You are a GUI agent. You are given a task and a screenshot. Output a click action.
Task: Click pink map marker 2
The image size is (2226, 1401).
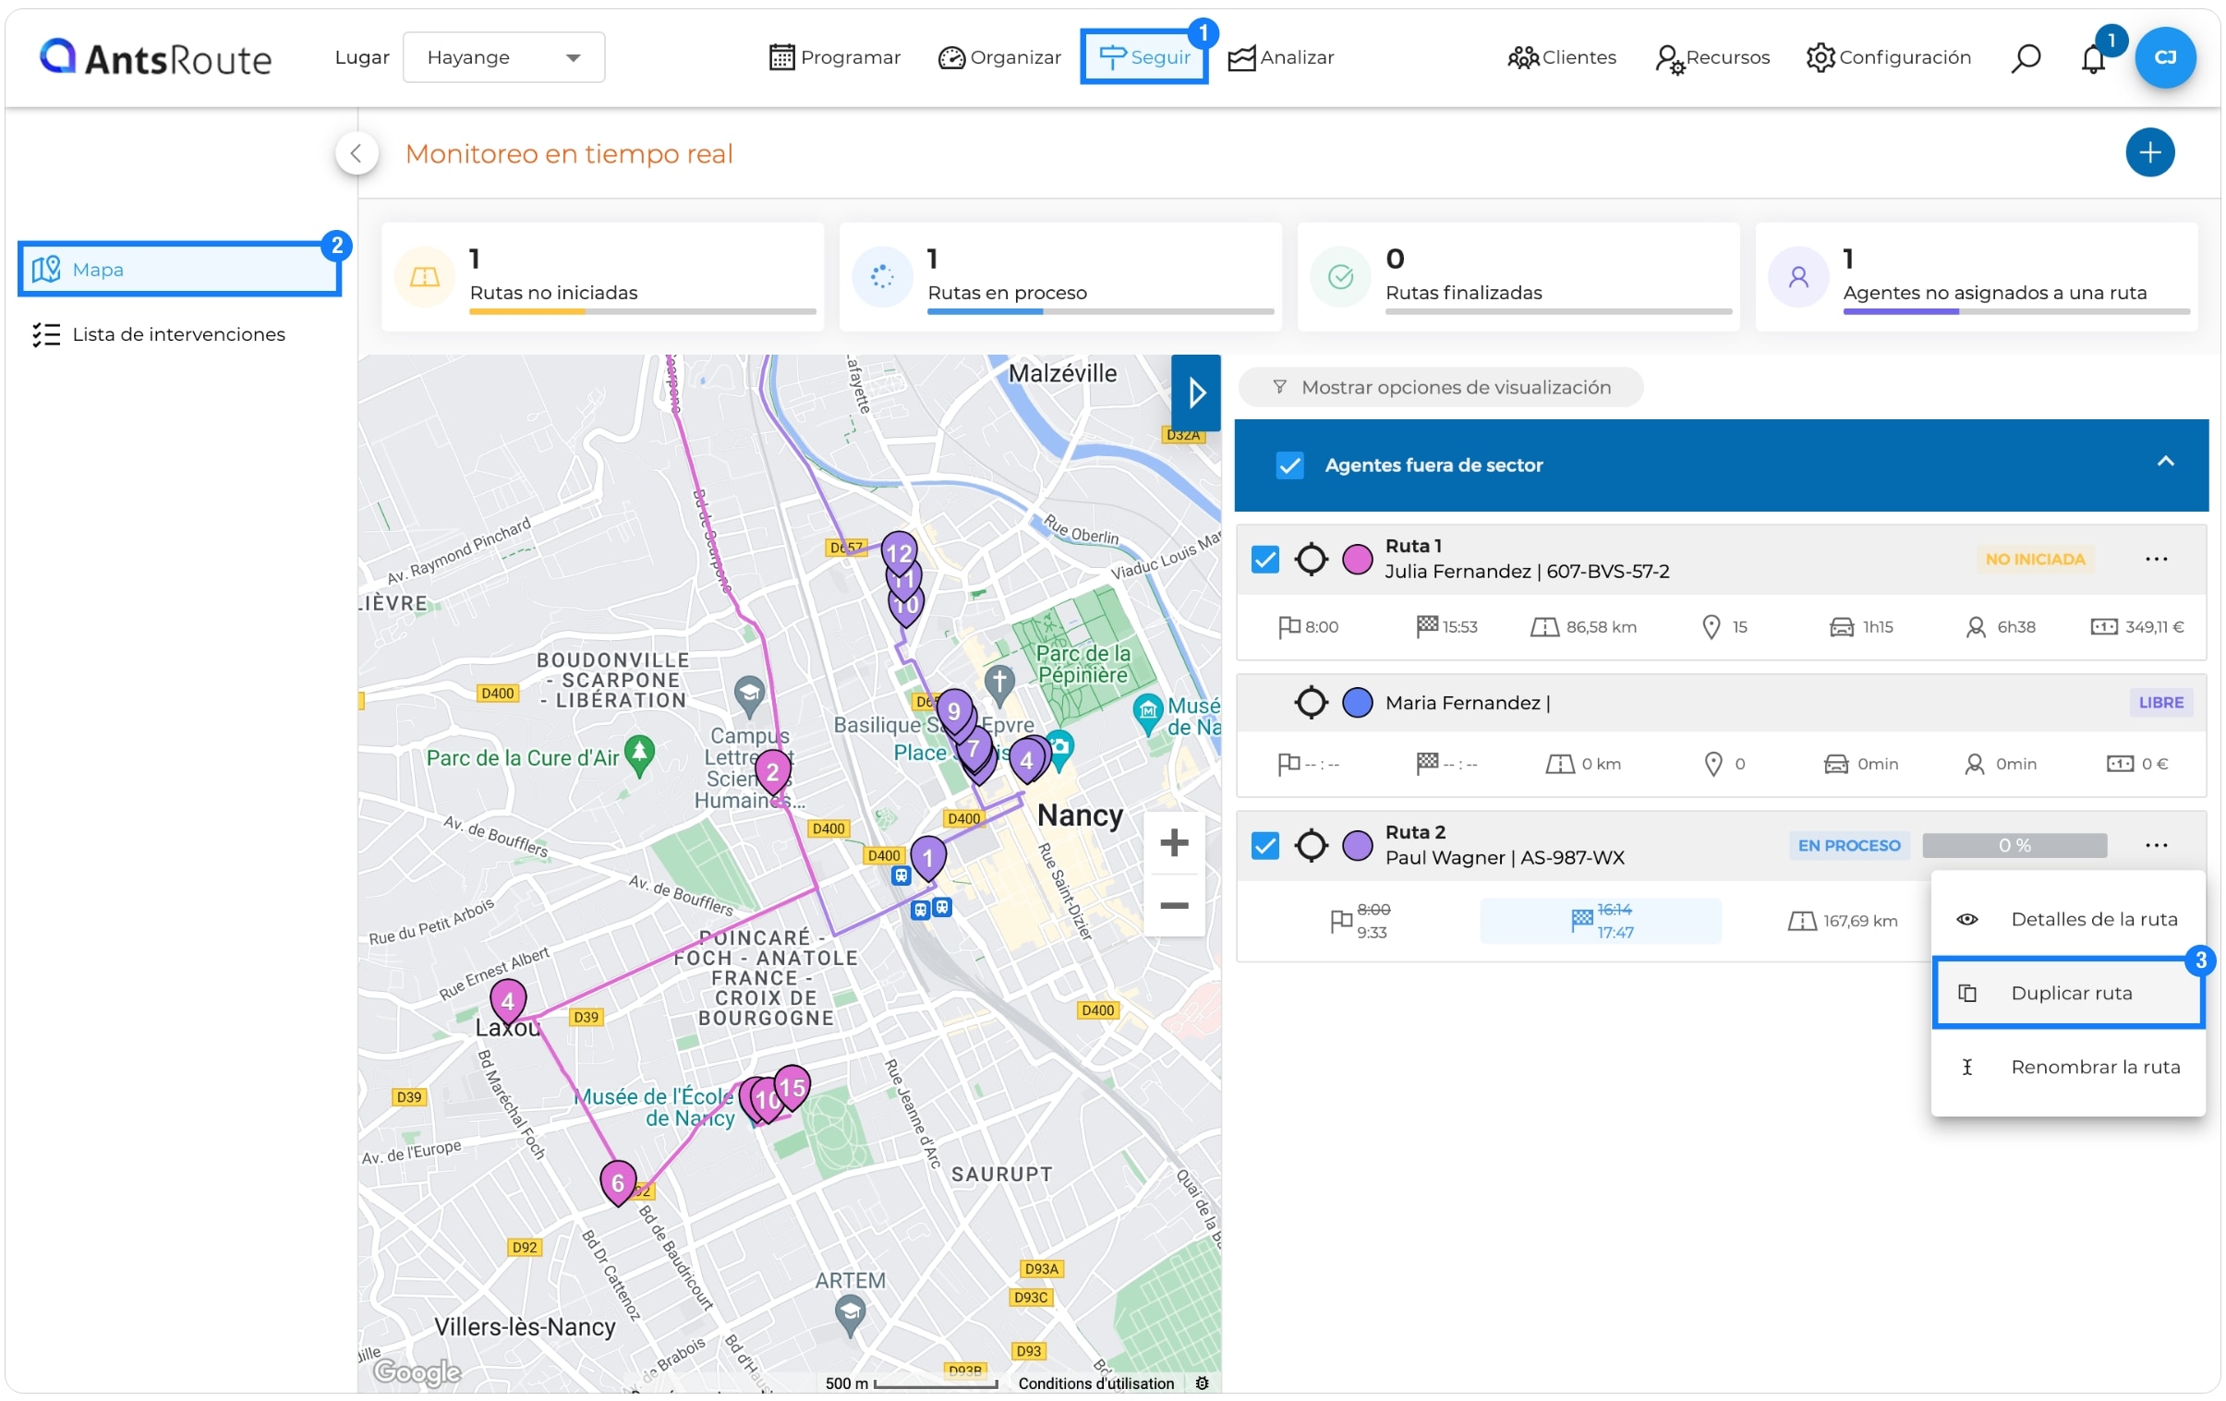773,773
